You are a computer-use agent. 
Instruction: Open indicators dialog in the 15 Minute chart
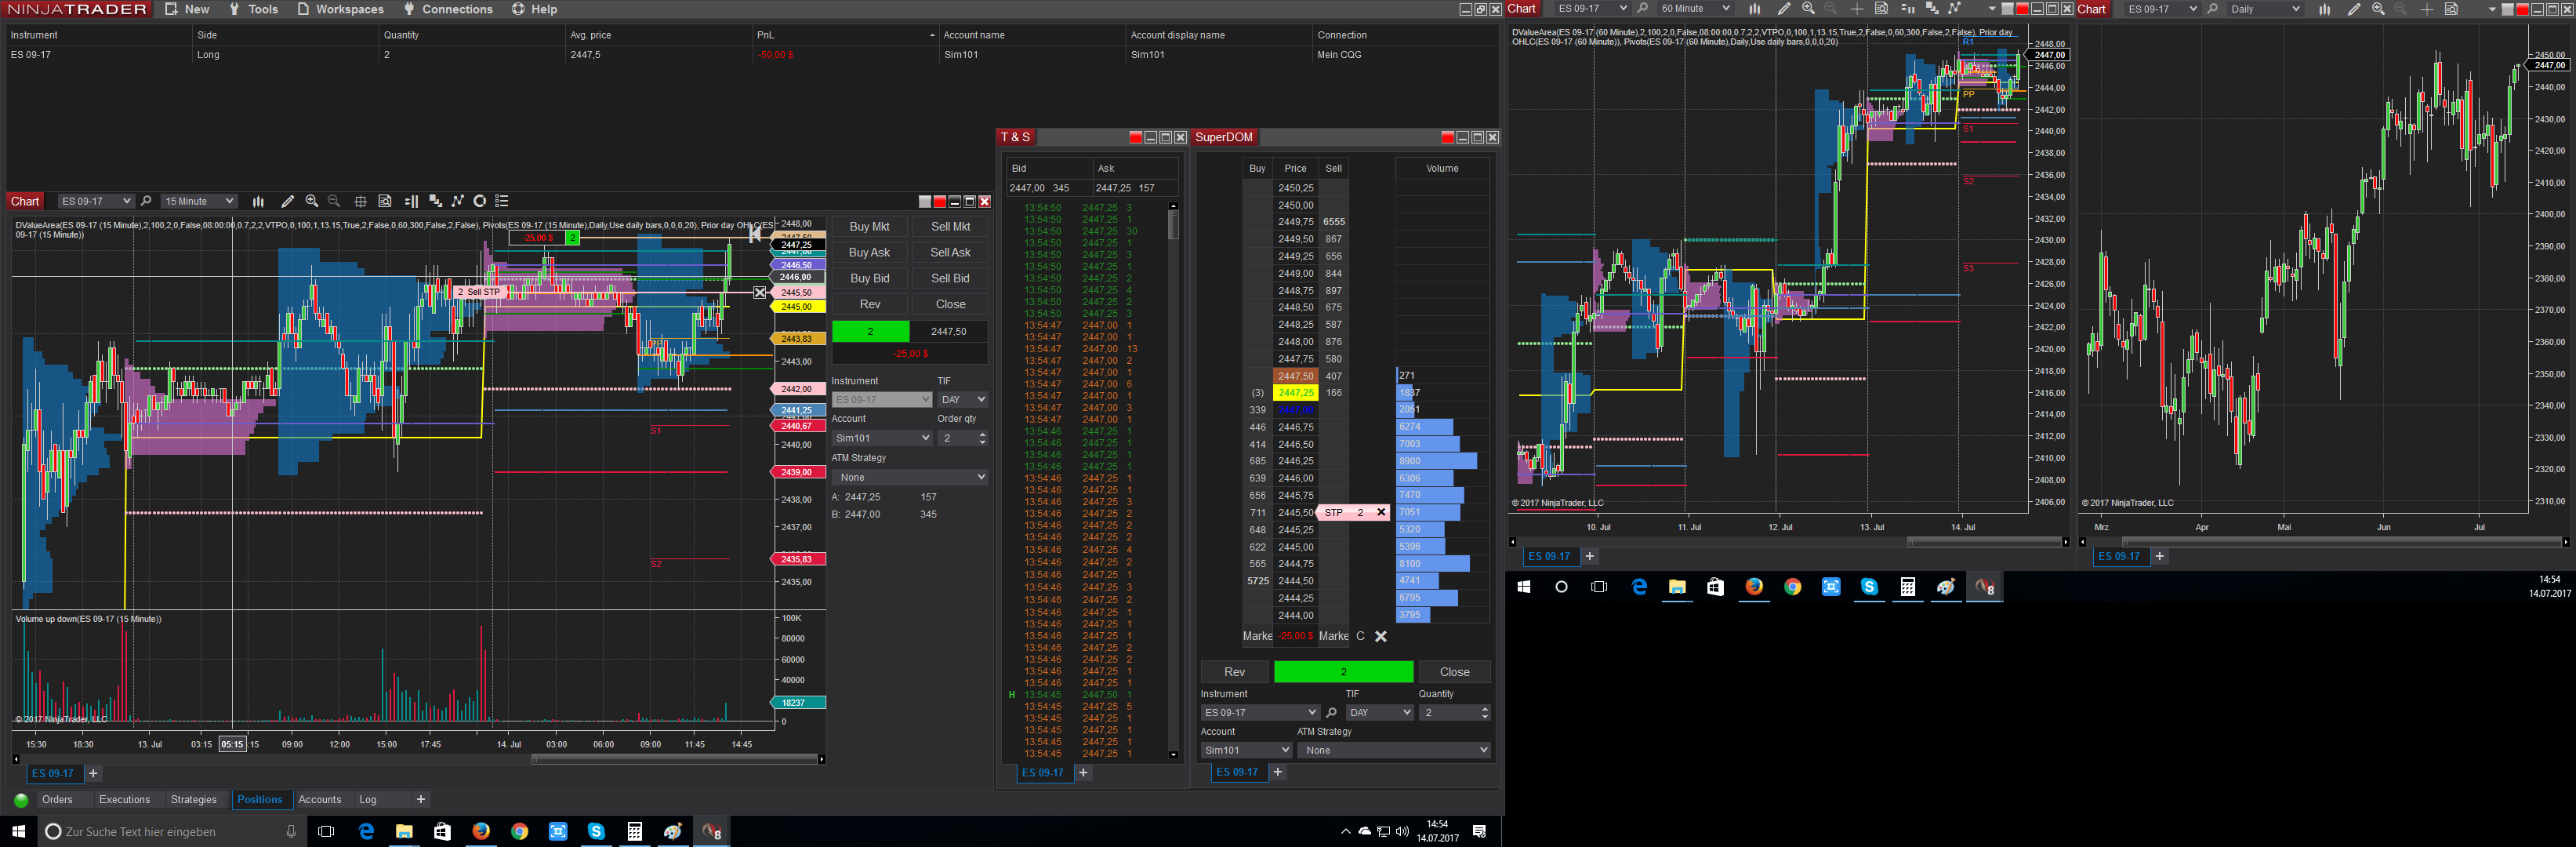click(435, 201)
